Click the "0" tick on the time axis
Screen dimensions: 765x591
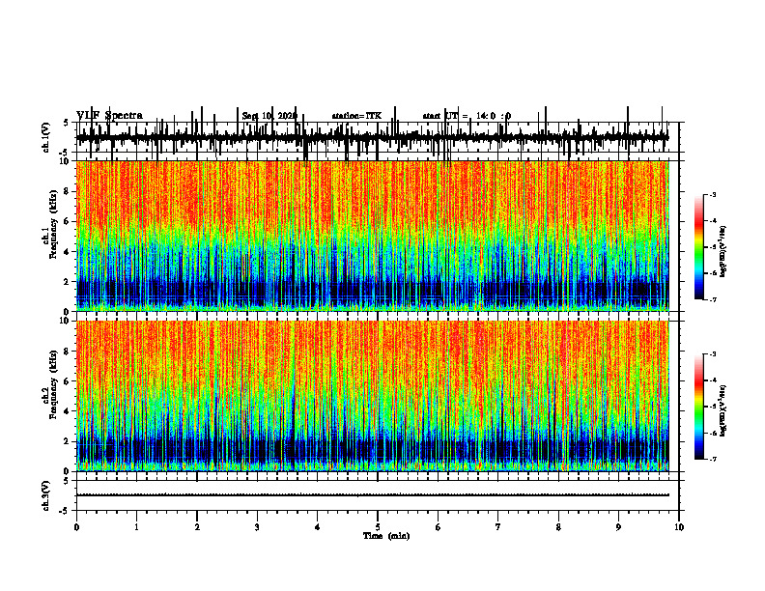tap(76, 527)
